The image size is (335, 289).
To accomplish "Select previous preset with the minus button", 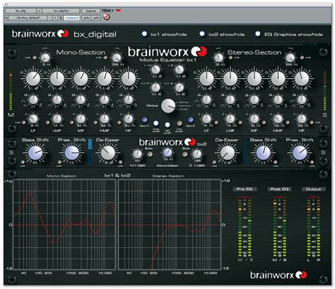I will coord(50,18).
